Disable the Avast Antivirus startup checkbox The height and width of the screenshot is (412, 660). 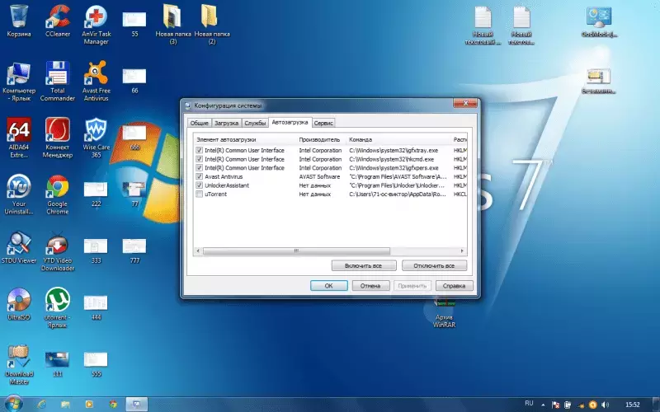tap(199, 176)
